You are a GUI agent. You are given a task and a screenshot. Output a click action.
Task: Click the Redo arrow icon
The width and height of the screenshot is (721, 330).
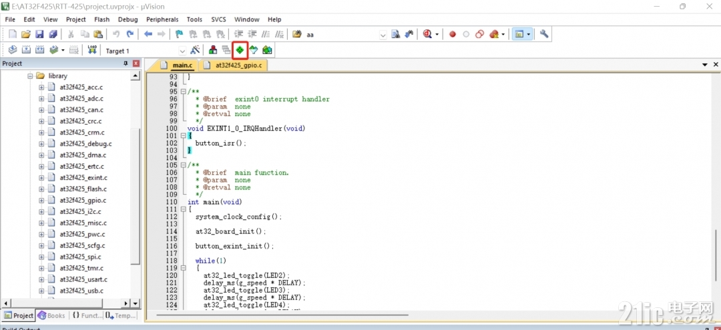coord(130,34)
